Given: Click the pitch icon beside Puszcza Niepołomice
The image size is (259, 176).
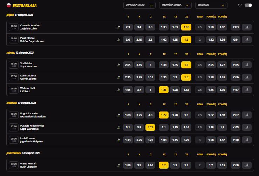Looking at the screenshot, I should [119, 127].
